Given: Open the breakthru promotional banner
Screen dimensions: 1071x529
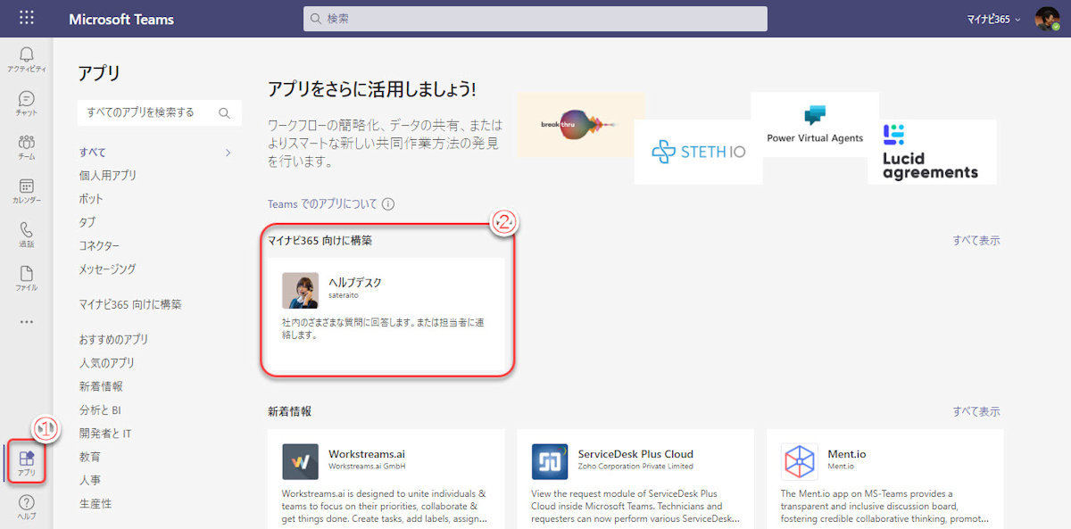Looking at the screenshot, I should 581,124.
